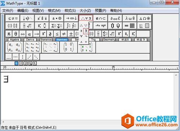Image resolution: width=180 pixels, height=131 pixels.
Task: Open the spaces and ellipses palette
Action: [x=27, y=18]
